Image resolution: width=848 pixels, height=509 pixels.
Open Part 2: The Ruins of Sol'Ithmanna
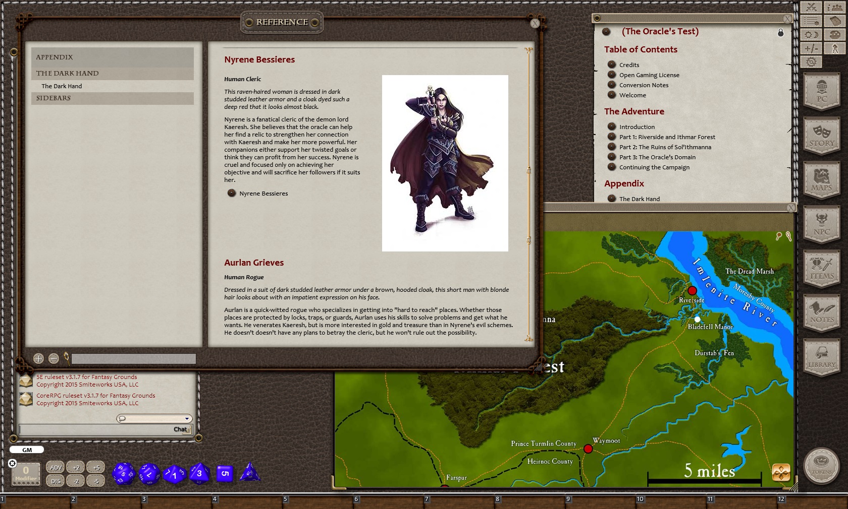point(664,147)
